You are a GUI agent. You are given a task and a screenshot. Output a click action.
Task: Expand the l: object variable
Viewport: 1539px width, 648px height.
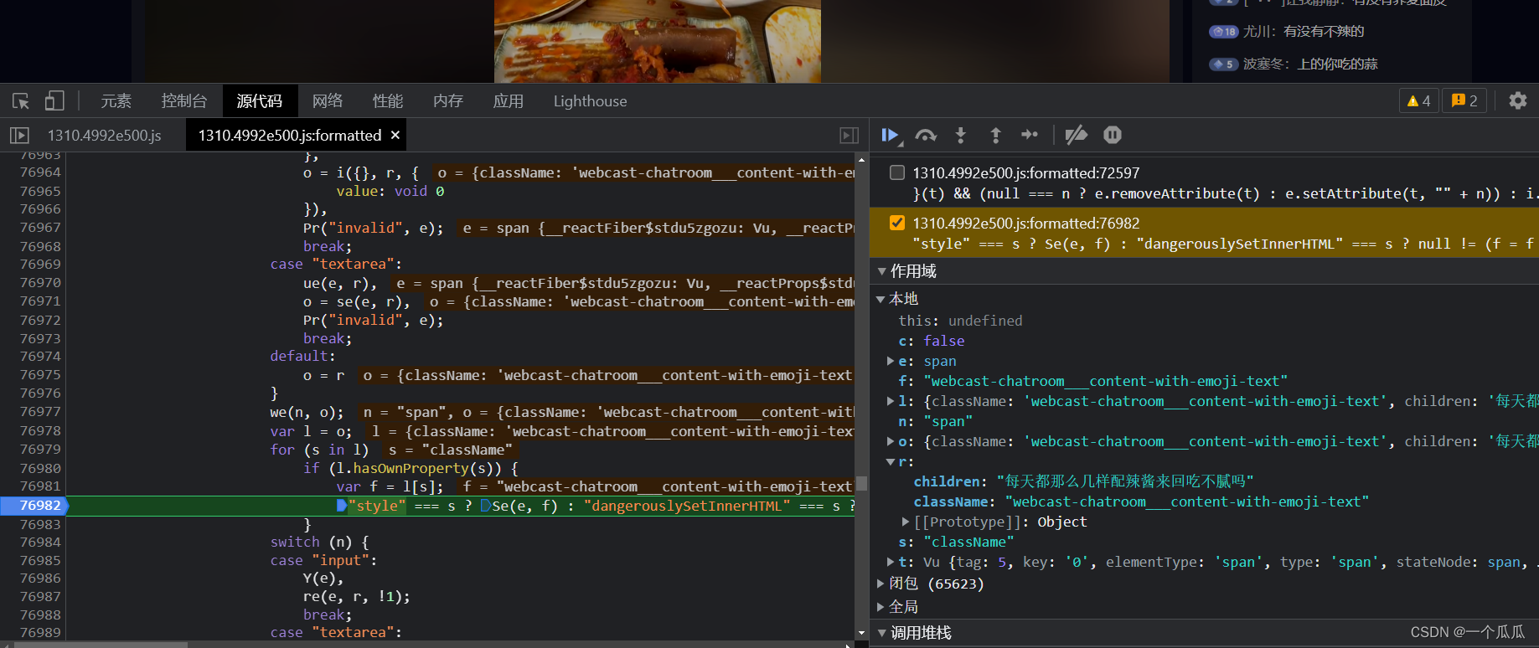click(891, 401)
